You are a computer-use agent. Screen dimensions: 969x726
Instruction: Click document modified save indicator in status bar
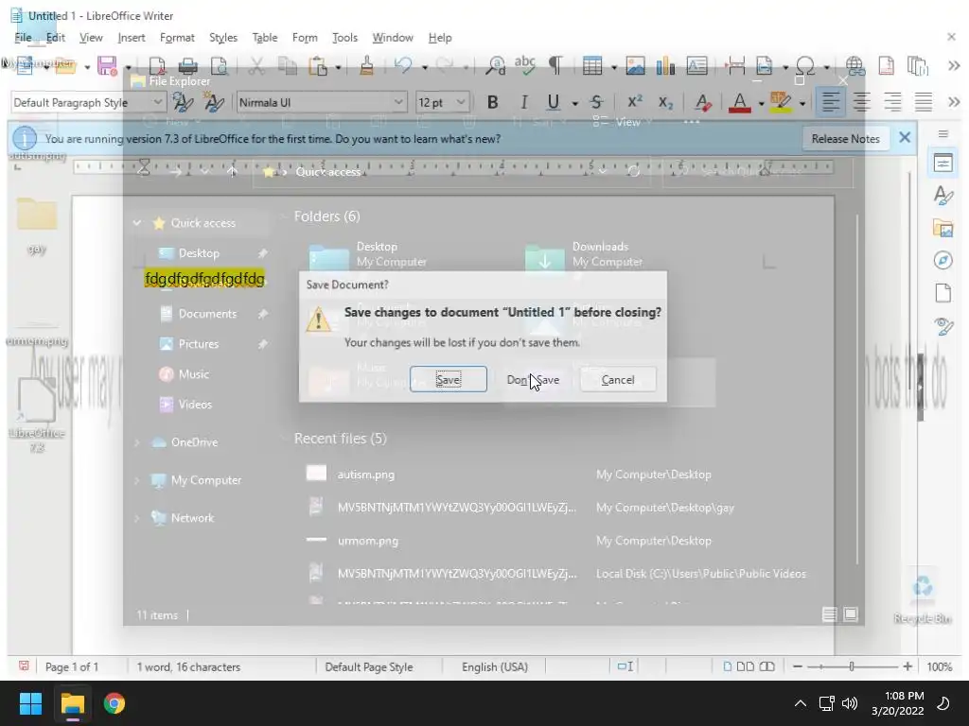[24, 666]
